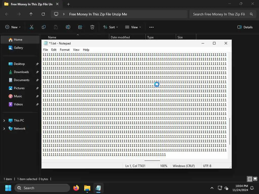Click the 100% zoom status in Notepad
This screenshot has height=194, width=259.
coord(164,166)
